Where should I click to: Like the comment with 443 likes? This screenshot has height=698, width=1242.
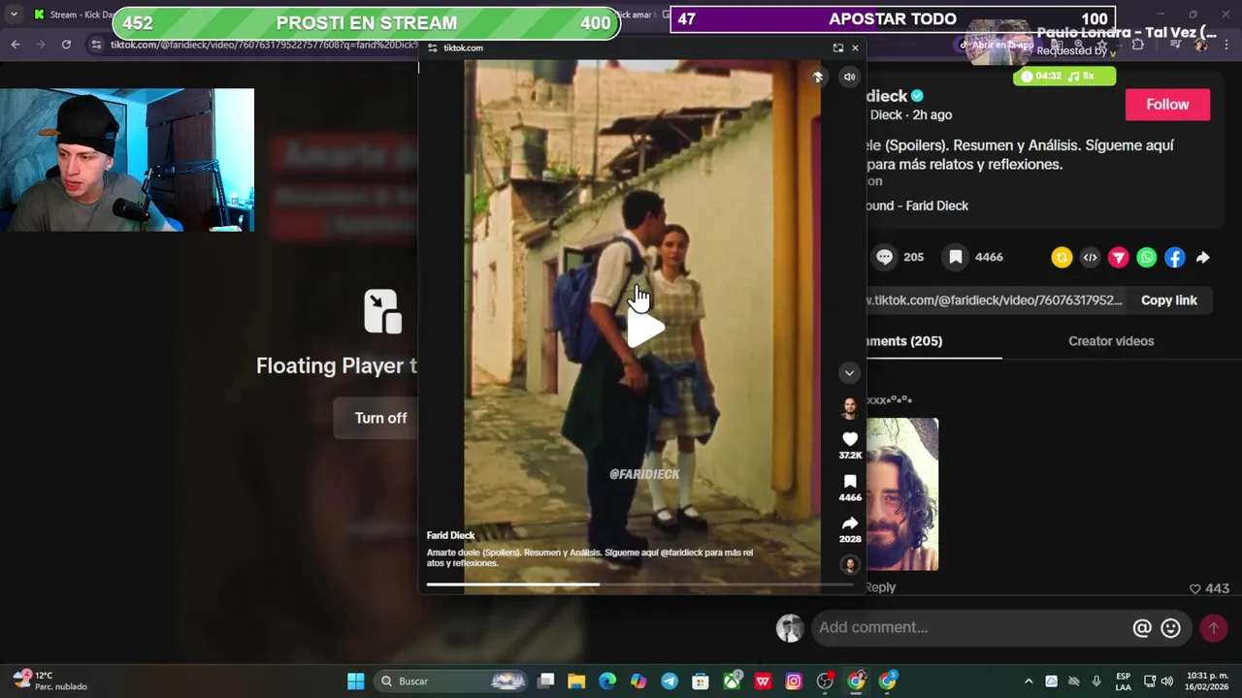coord(1195,588)
